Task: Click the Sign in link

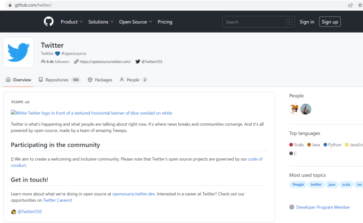Action: [x=307, y=22]
